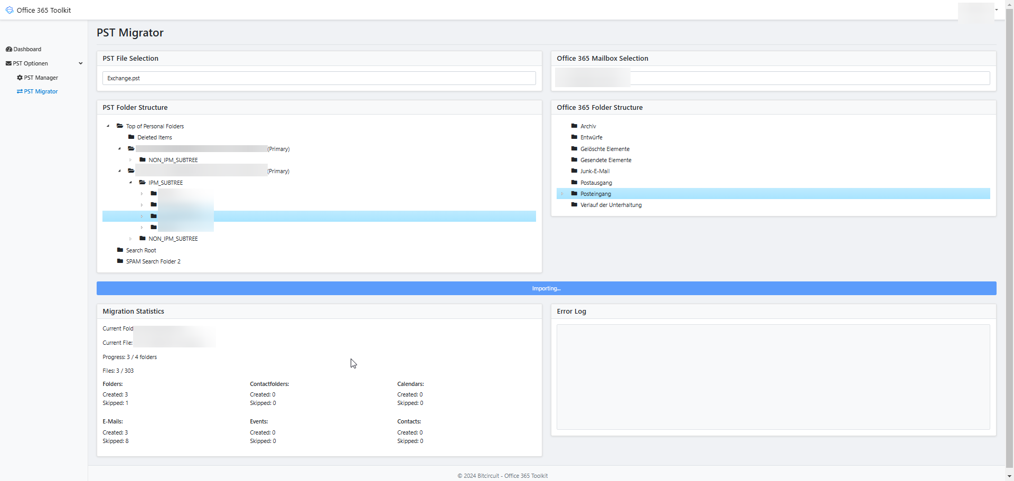Click the 'Current File:' label
The width and height of the screenshot is (1014, 481).
pos(118,343)
